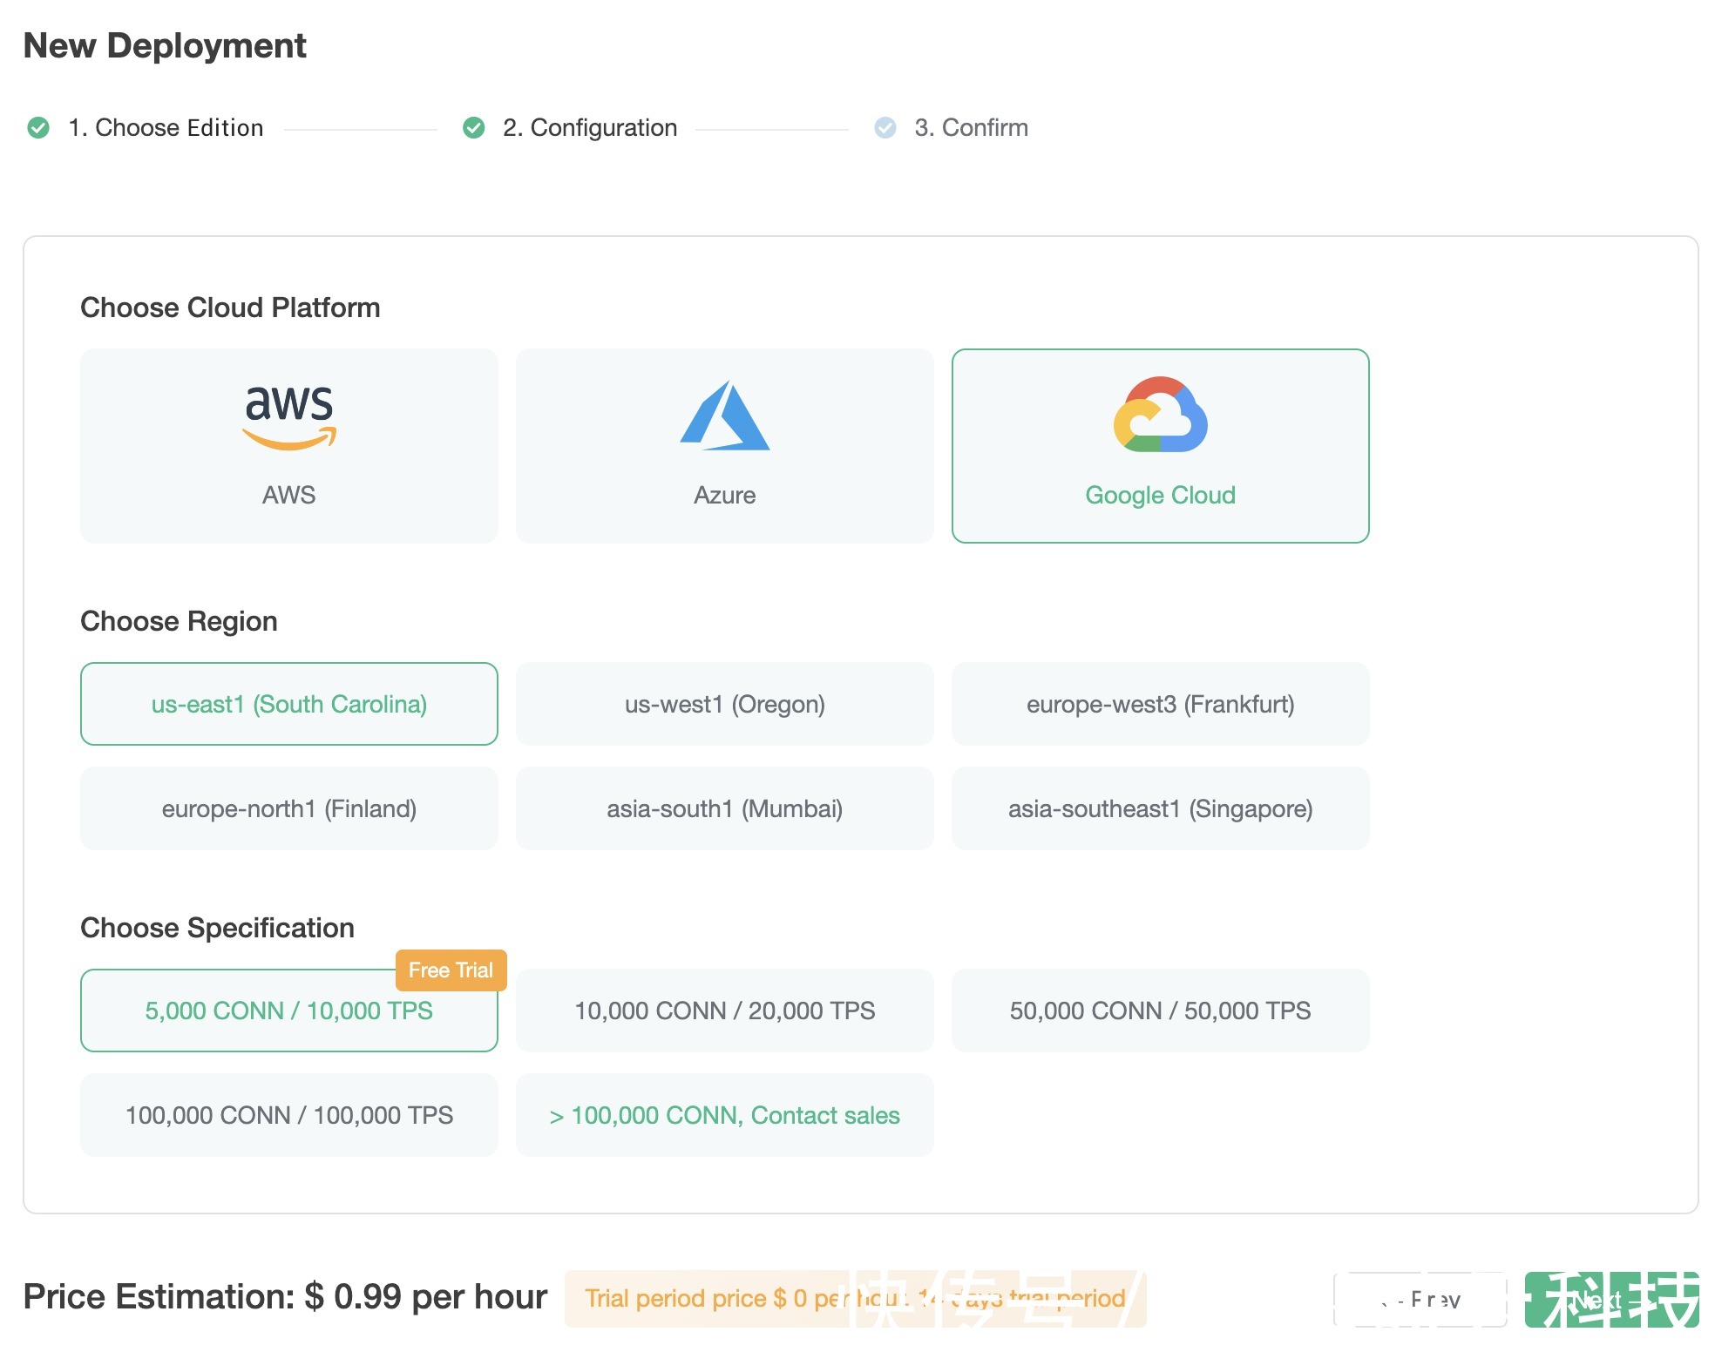The image size is (1715, 1352).
Task: Open the Contact sales link for >100,000 CONN
Action: (724, 1115)
